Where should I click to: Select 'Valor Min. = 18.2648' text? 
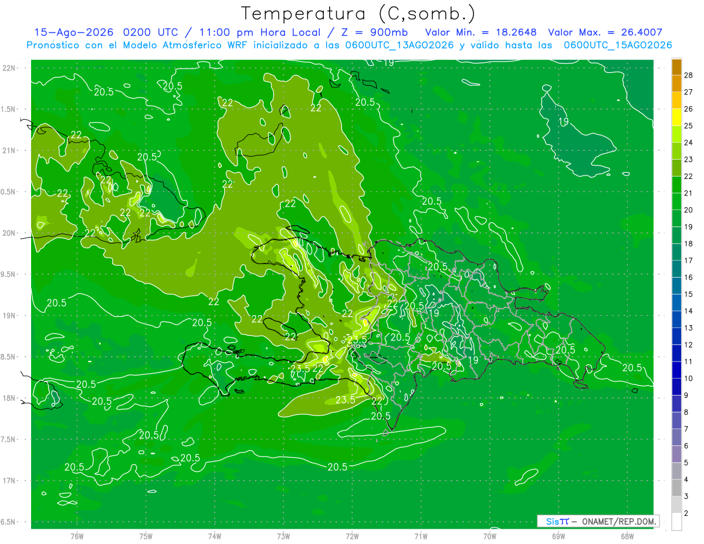tap(480, 32)
